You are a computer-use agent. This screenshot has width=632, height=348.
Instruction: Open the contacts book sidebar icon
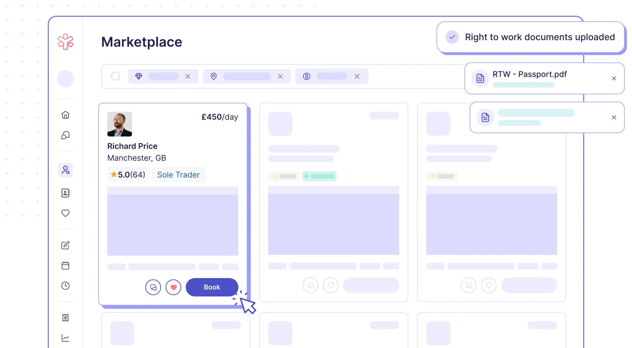65,193
